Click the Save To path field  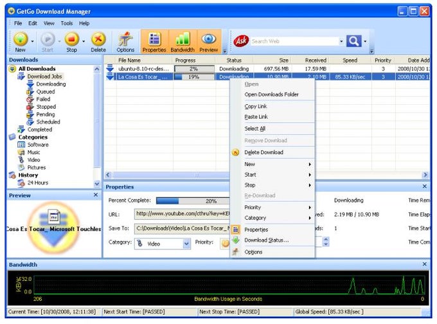[183, 228]
